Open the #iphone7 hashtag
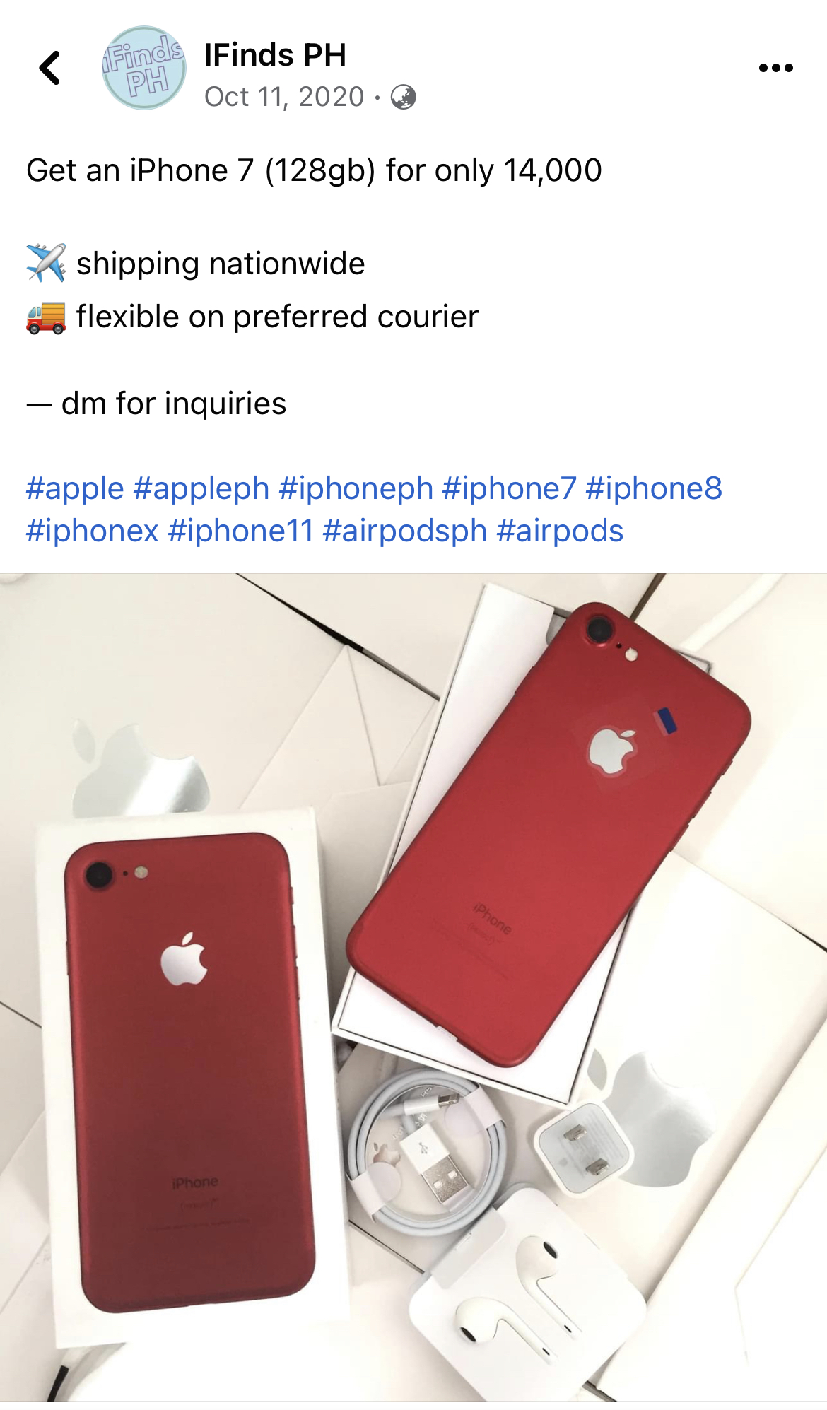This screenshot has width=827, height=1410. (x=510, y=488)
